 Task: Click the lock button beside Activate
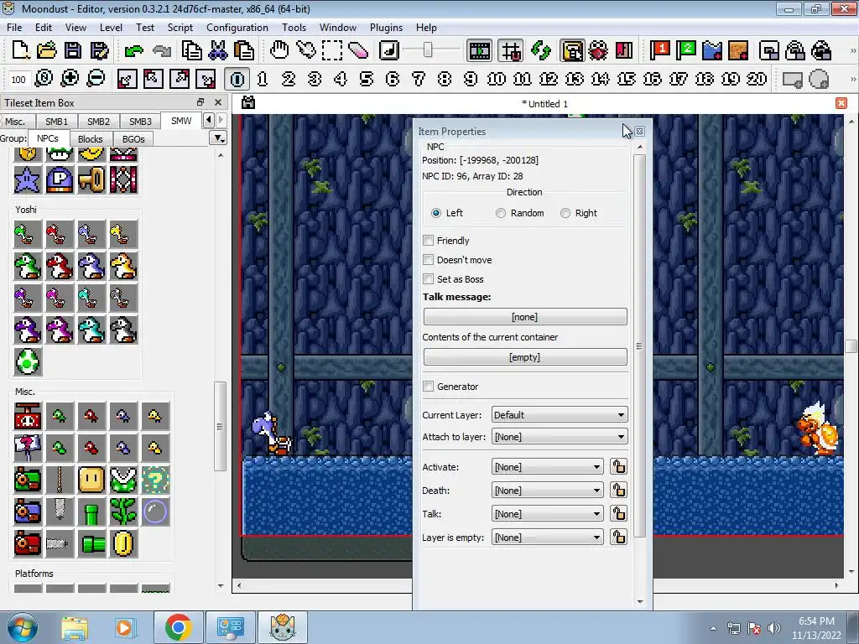pos(618,466)
